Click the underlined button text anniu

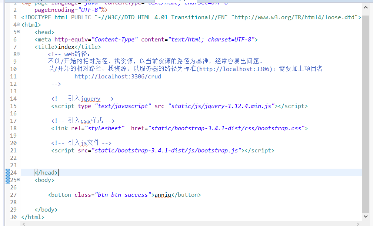pyautogui.click(x=163, y=195)
